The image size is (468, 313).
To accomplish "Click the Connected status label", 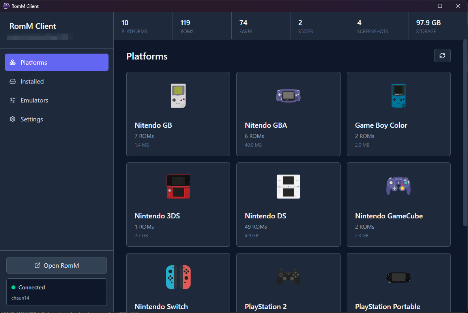I will click(x=32, y=287).
